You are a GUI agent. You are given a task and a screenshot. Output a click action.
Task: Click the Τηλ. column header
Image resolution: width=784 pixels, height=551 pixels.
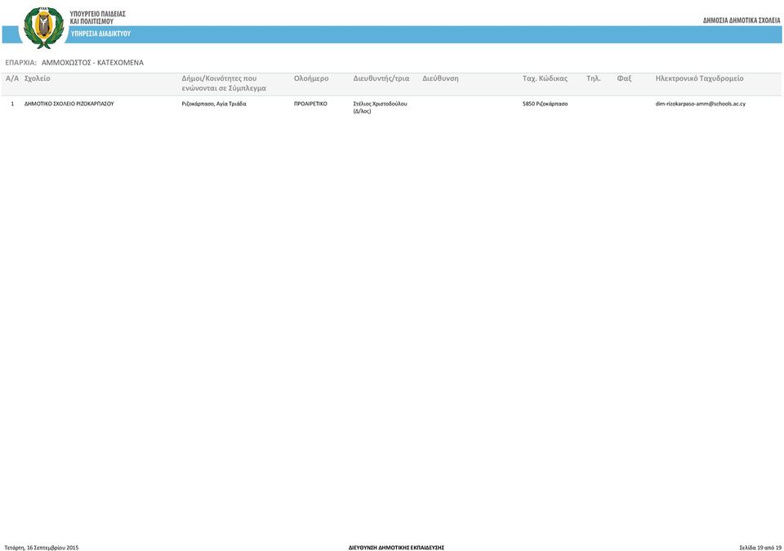[x=594, y=78]
